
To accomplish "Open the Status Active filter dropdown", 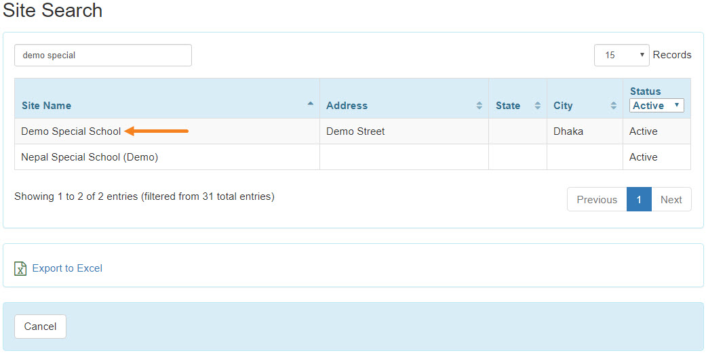I will (656, 105).
